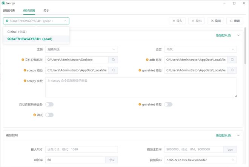This screenshot has height=167, width=249.
Task: Click the 编辑 edit button
Action: (216, 21)
